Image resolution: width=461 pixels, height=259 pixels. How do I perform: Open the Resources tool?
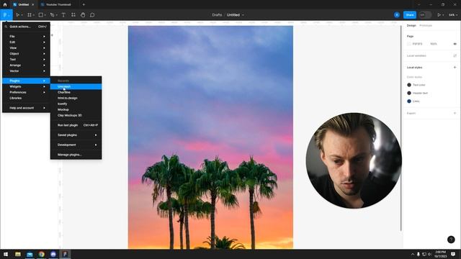[x=73, y=14]
